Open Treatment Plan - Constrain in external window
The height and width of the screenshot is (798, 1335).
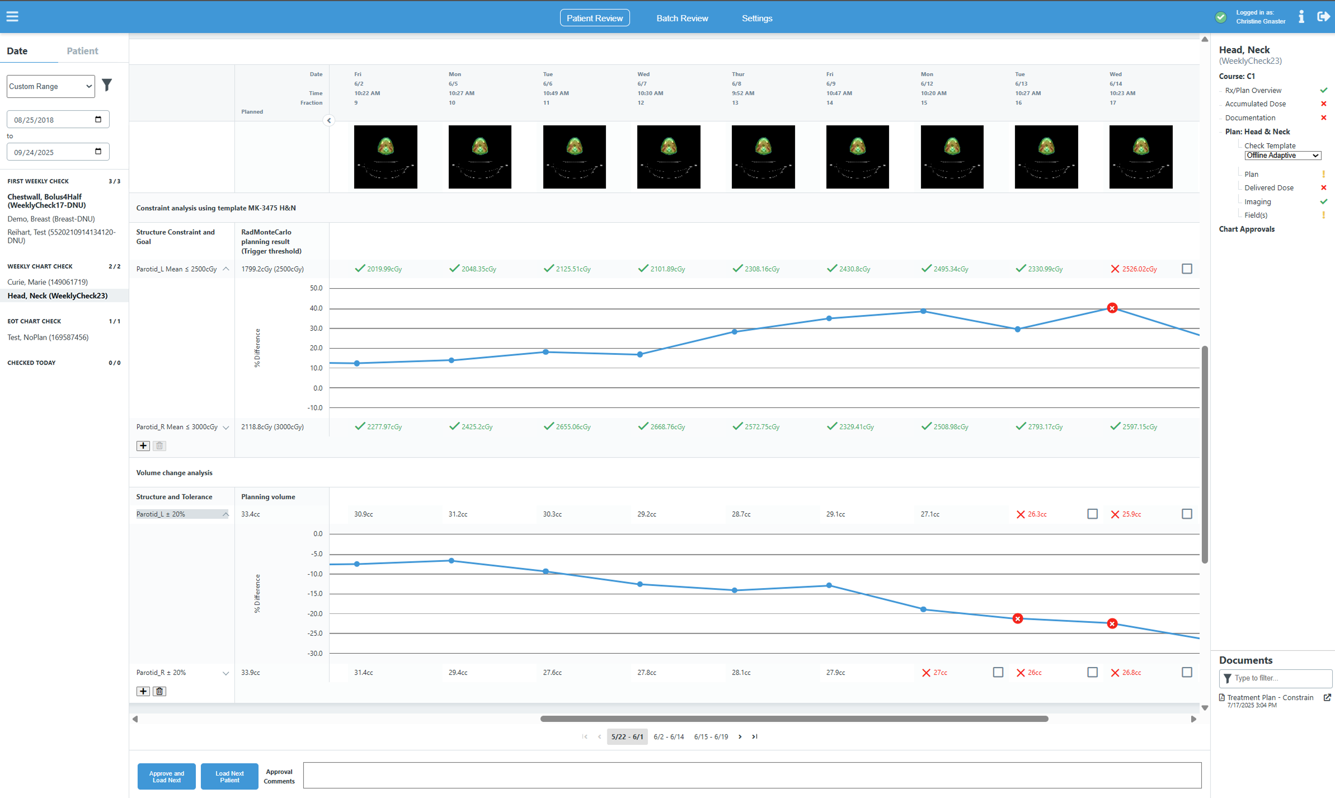[1328, 697]
